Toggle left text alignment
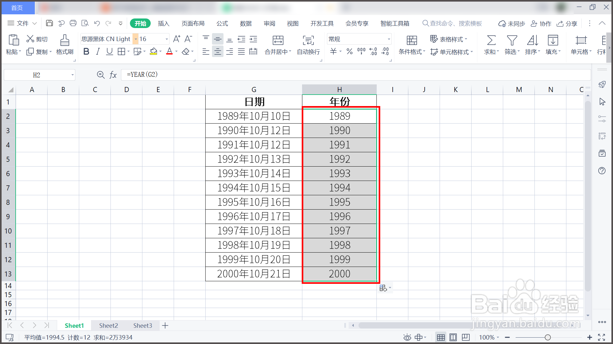The image size is (613, 344). [x=206, y=52]
